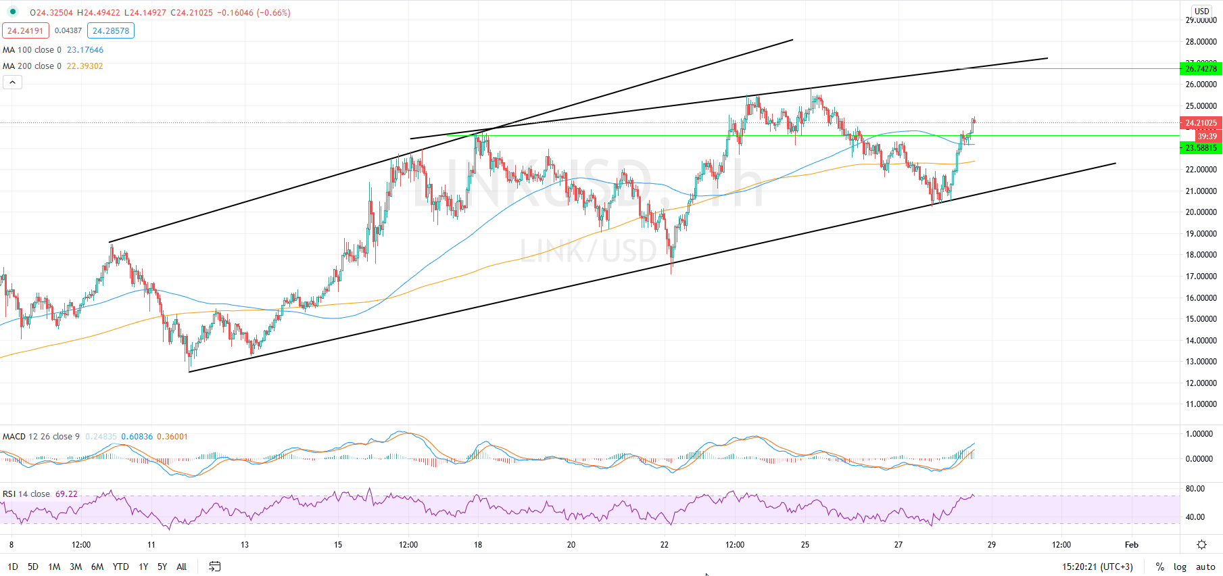Switch to the 1M time range
1223x576 pixels.
(54, 567)
